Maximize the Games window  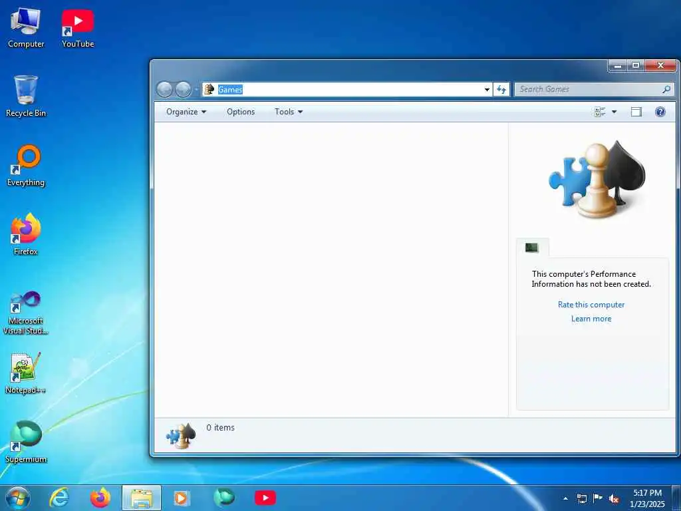636,66
